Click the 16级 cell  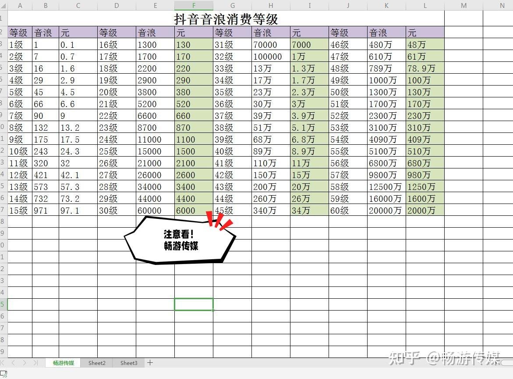click(117, 45)
